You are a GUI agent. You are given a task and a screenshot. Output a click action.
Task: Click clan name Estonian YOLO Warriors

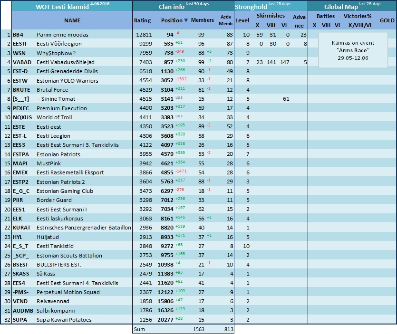pos(68,81)
